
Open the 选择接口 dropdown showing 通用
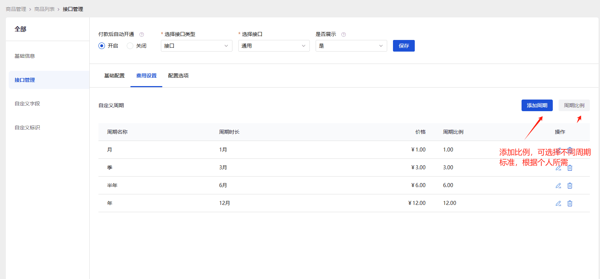pyautogui.click(x=274, y=46)
